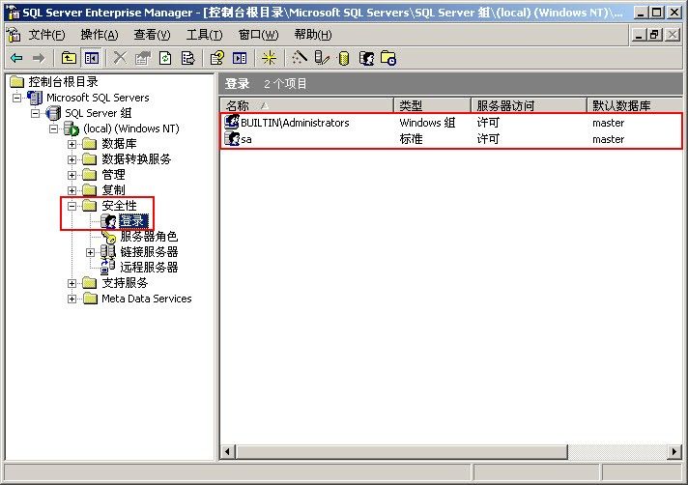
Task: Expand the 支持服务 folder
Action: pyautogui.click(x=72, y=283)
